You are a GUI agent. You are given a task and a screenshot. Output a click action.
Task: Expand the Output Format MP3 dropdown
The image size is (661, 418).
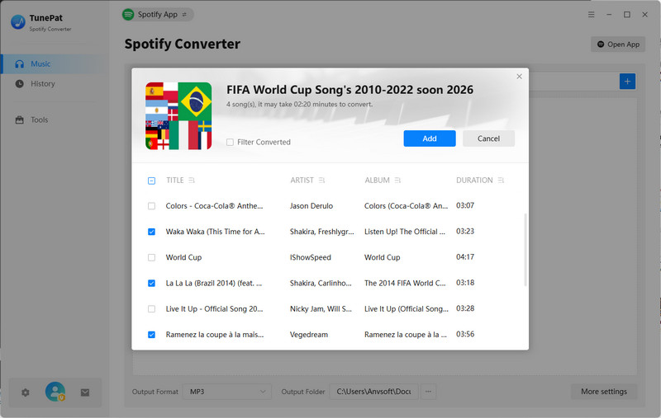coord(226,392)
